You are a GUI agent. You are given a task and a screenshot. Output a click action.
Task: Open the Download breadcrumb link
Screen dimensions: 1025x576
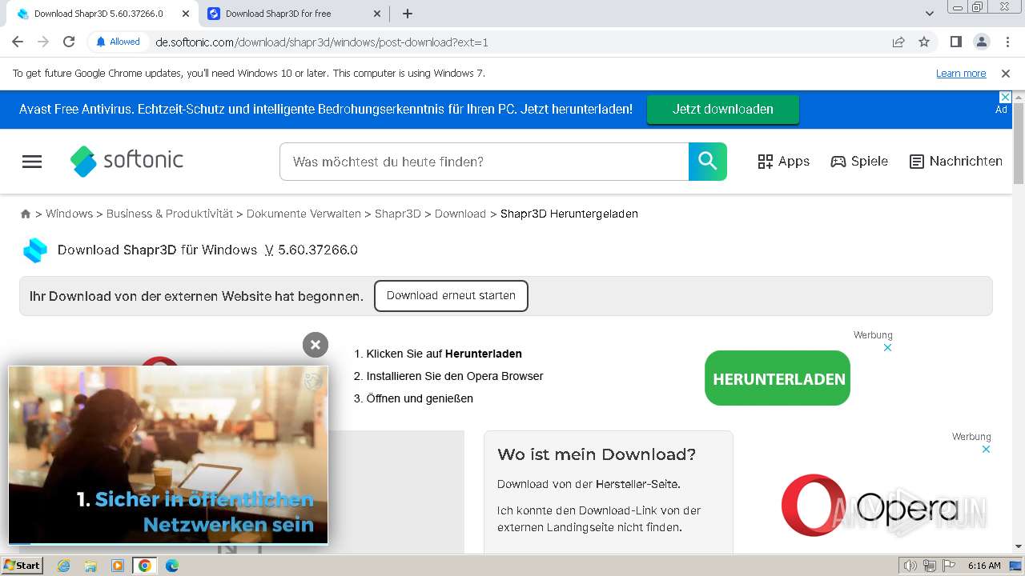[460, 214]
